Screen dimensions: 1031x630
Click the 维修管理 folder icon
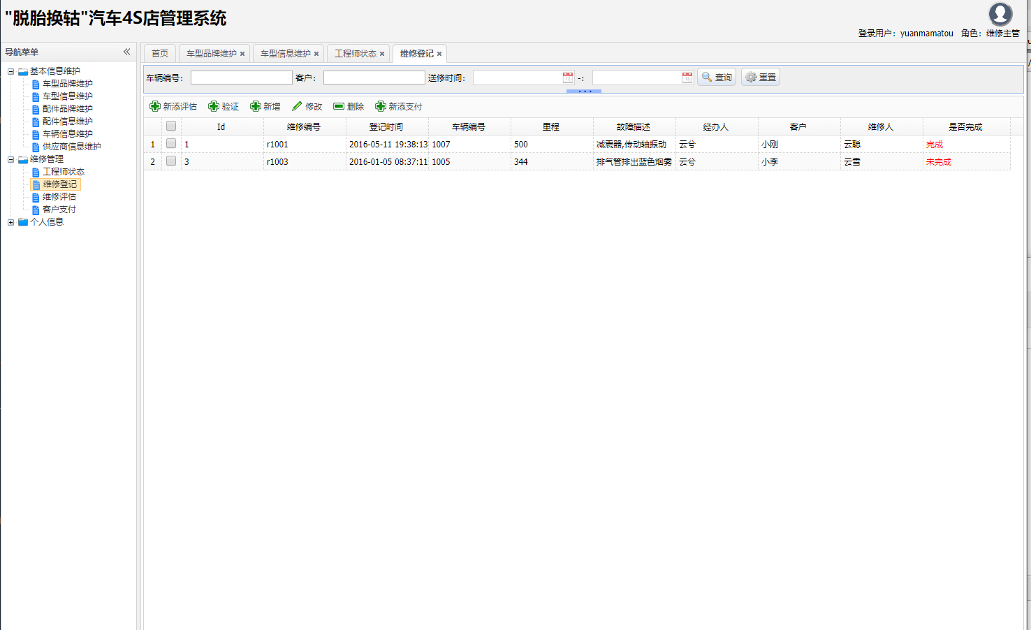pos(23,159)
